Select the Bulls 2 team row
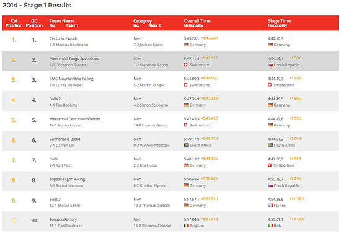The width and height of the screenshot is (341, 233). [x=170, y=101]
